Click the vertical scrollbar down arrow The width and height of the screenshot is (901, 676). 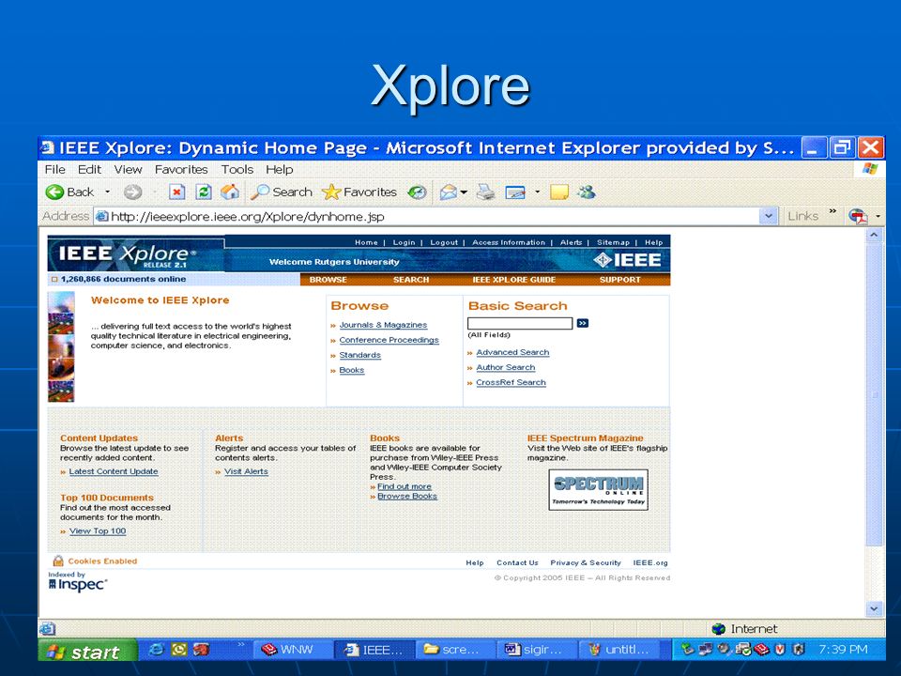[x=875, y=608]
